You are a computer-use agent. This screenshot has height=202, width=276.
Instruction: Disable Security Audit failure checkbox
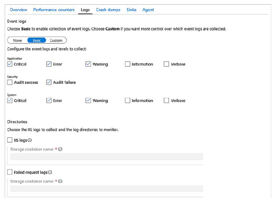coord(49,83)
